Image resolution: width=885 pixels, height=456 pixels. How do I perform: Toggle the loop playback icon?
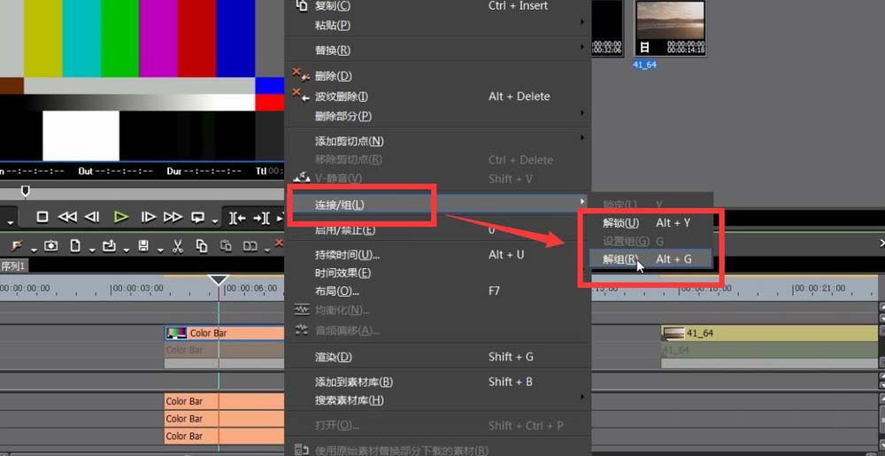tap(197, 217)
